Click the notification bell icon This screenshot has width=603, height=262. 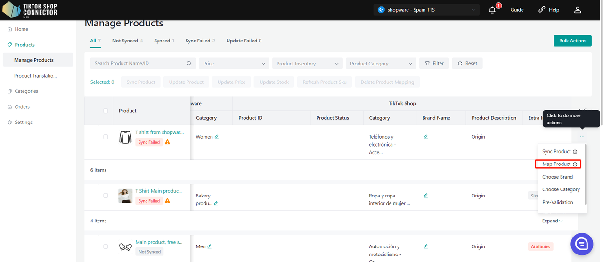point(492,10)
